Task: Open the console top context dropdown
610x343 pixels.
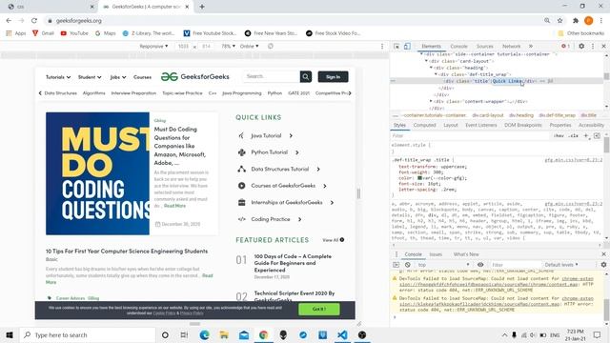Action: (x=443, y=265)
